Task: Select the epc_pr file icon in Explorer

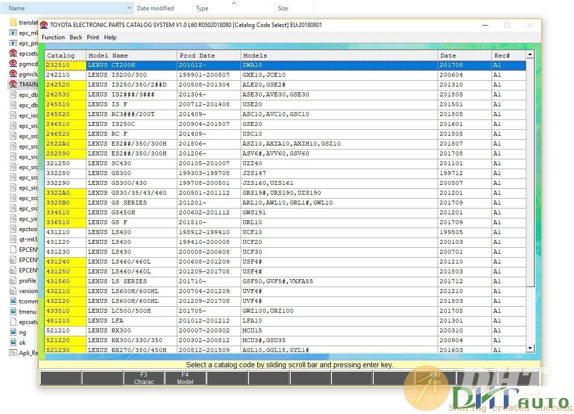Action: pos(13,43)
